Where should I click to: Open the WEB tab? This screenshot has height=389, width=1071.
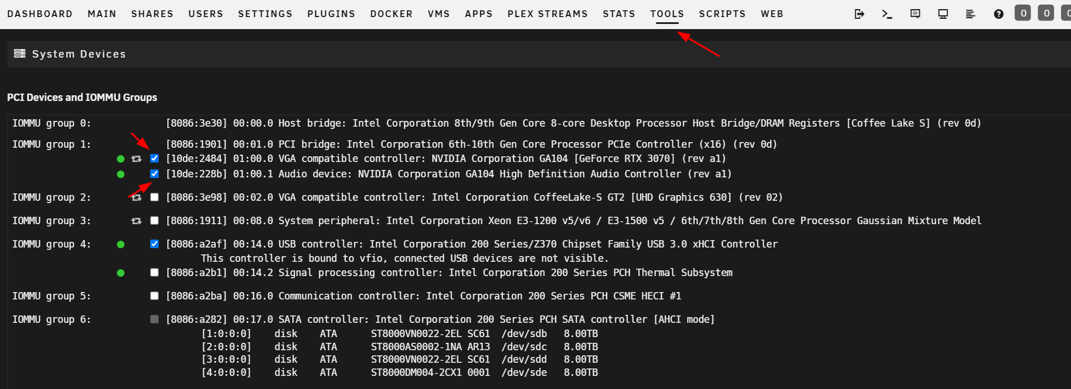point(772,14)
